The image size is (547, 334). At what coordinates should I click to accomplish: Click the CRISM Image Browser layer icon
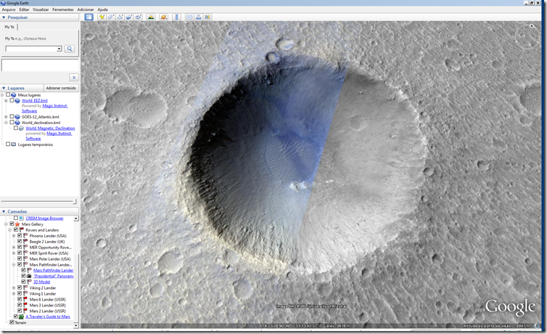pos(21,218)
